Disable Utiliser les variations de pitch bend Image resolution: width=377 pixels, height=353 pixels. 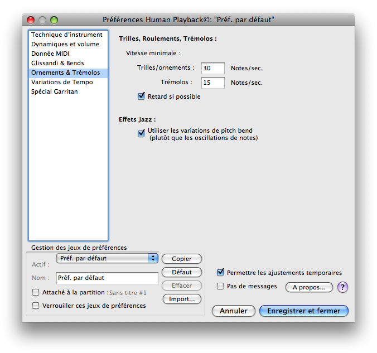point(141,133)
